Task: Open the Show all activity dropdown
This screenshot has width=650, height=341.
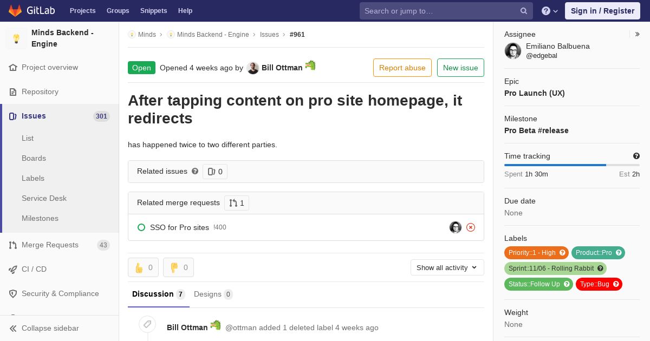Action: 447,267
